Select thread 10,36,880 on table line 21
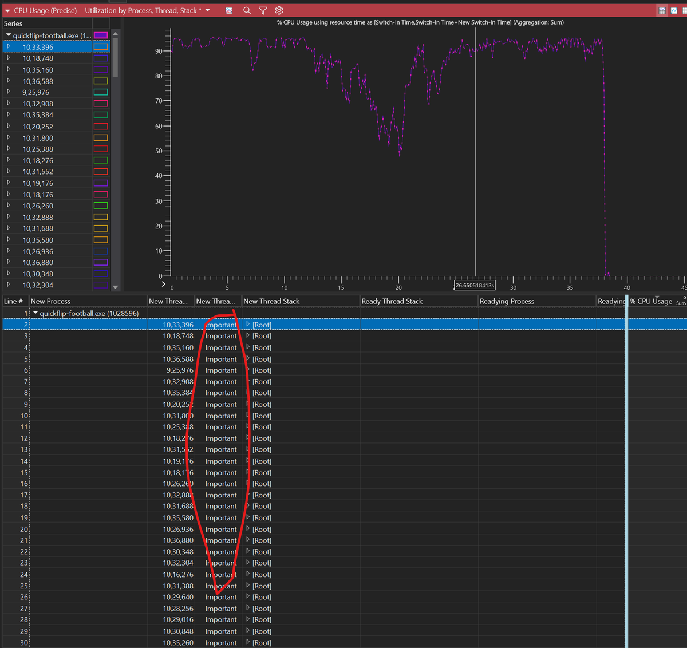This screenshot has height=648, width=687. click(178, 540)
